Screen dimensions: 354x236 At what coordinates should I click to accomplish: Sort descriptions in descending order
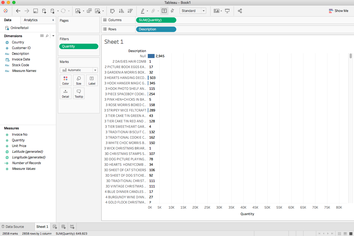(130, 11)
